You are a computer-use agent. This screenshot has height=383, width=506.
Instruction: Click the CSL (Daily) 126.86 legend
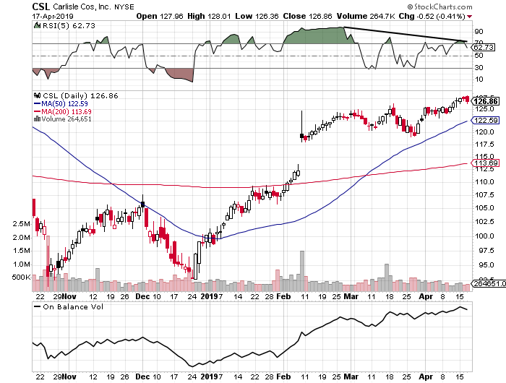(80, 95)
